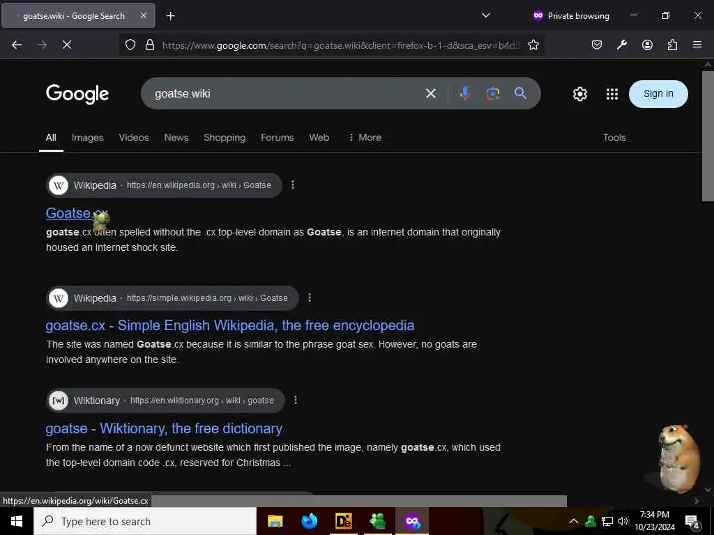The height and width of the screenshot is (535, 714).
Task: Open the extensions puzzle piece icon
Action: [x=672, y=45]
